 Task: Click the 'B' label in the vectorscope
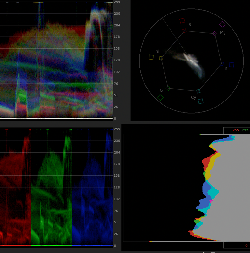point(226,68)
